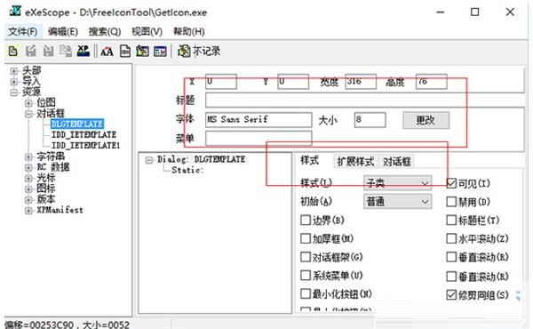Check the first 垂直滚动(R) checkbox
The image size is (533, 329).
[451, 257]
